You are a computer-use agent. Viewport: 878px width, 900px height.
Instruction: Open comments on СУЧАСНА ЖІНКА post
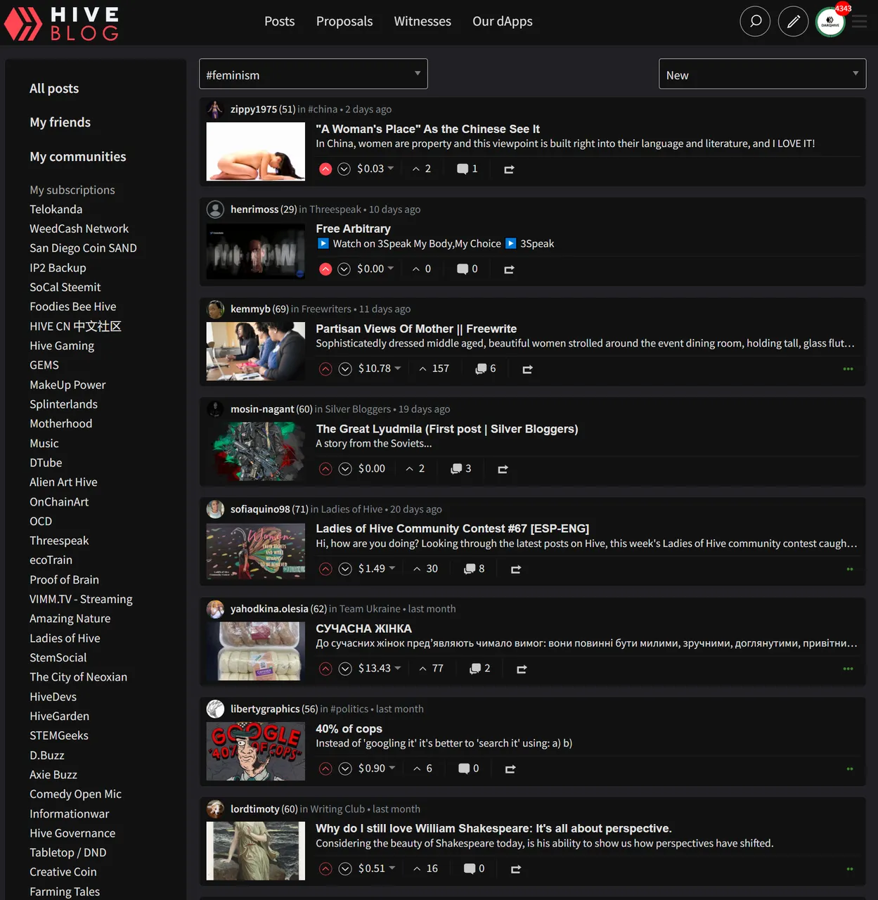pyautogui.click(x=480, y=669)
